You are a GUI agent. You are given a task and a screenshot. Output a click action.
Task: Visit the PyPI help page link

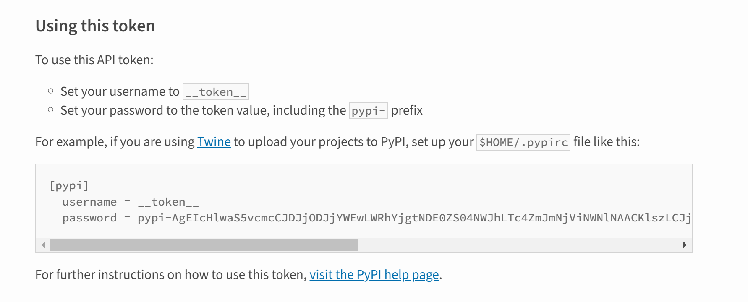(x=374, y=274)
